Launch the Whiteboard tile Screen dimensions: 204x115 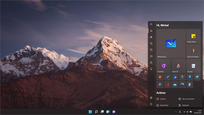tap(171, 44)
